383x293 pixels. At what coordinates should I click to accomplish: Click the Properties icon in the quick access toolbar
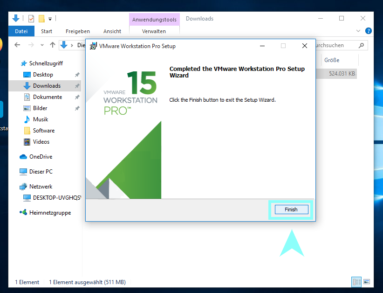click(31, 18)
